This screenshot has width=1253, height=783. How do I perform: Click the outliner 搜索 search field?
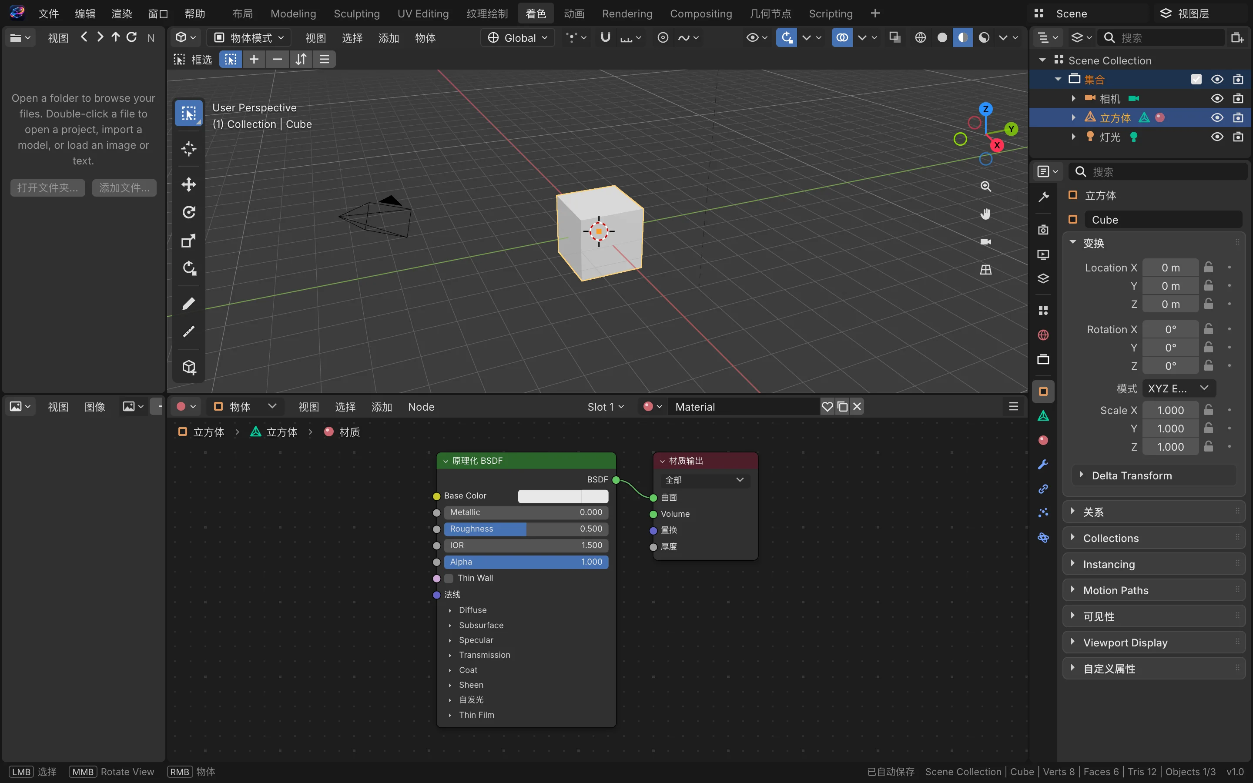click(x=1161, y=38)
